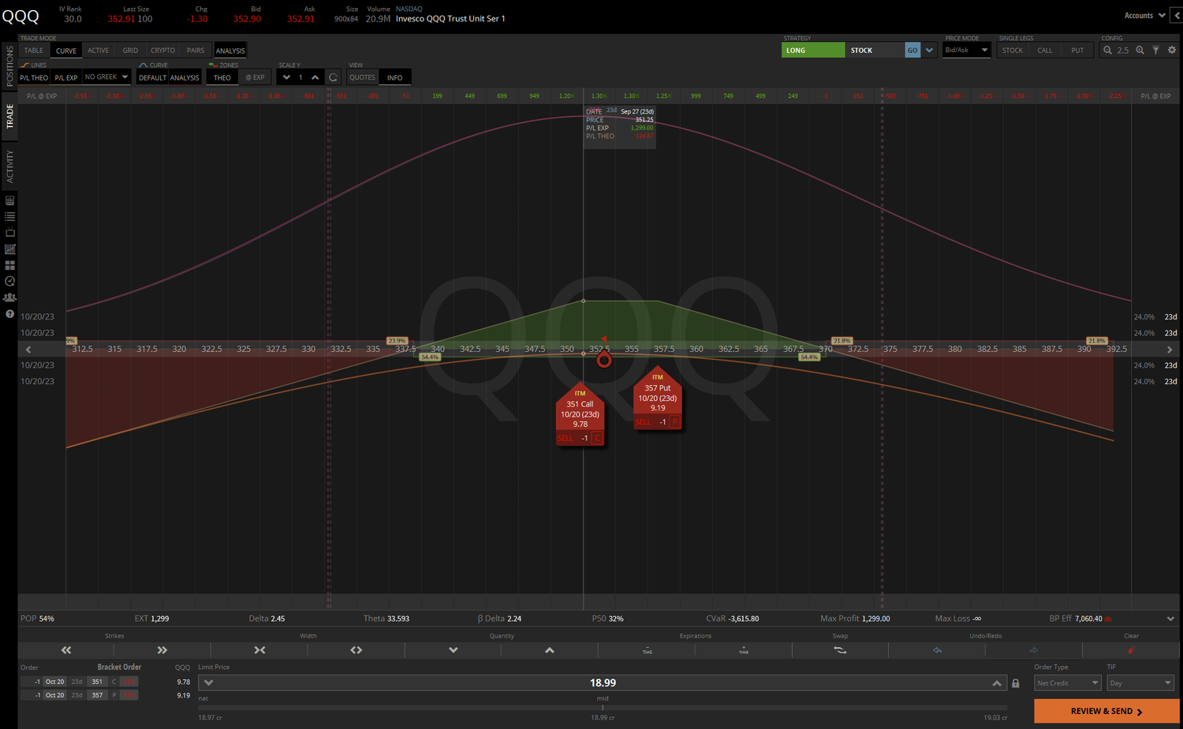Open the sidebar help question icon

tap(9, 314)
